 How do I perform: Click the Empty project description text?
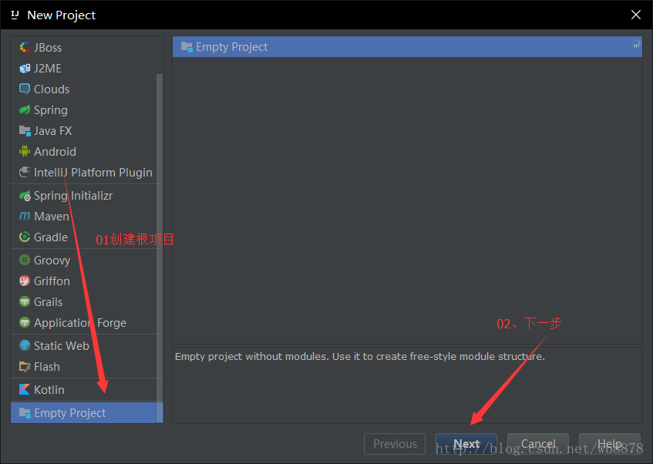(360, 357)
